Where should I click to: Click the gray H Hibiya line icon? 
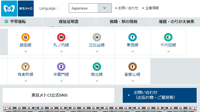97,37
